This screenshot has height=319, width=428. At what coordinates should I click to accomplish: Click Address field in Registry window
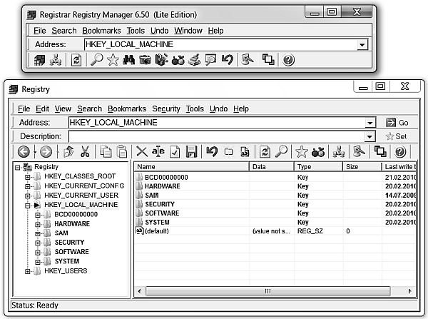pos(217,123)
